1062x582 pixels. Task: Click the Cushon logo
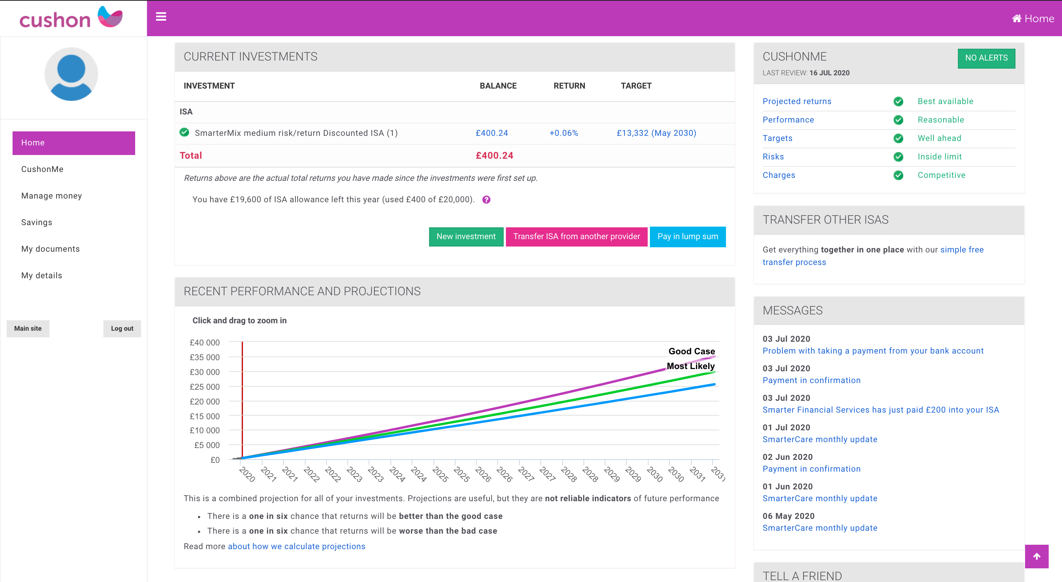(x=71, y=18)
